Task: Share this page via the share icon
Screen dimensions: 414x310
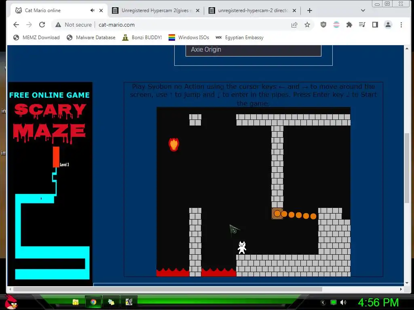Action: [294, 25]
